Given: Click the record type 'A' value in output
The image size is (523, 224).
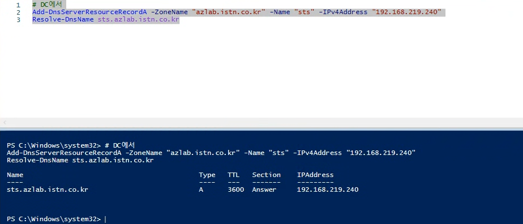Looking at the screenshot, I should coord(201,189).
